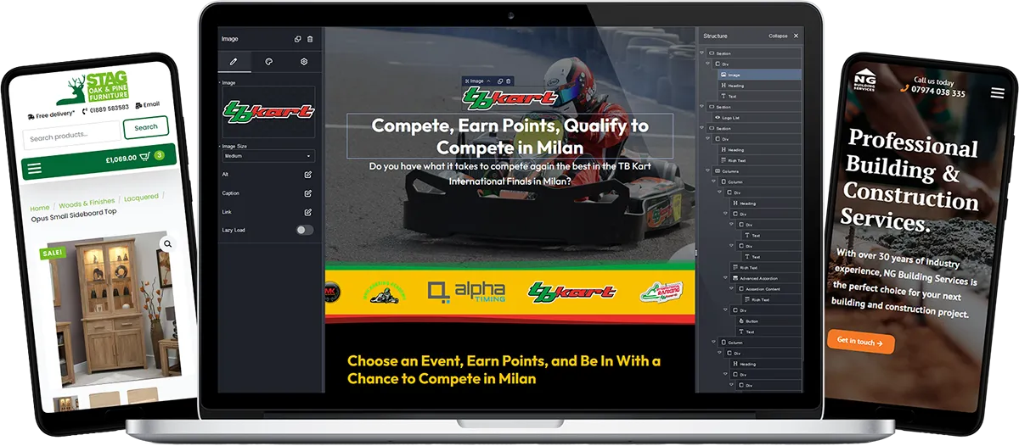
Task: Click the Email link on Stag phone
Action: pos(147,104)
